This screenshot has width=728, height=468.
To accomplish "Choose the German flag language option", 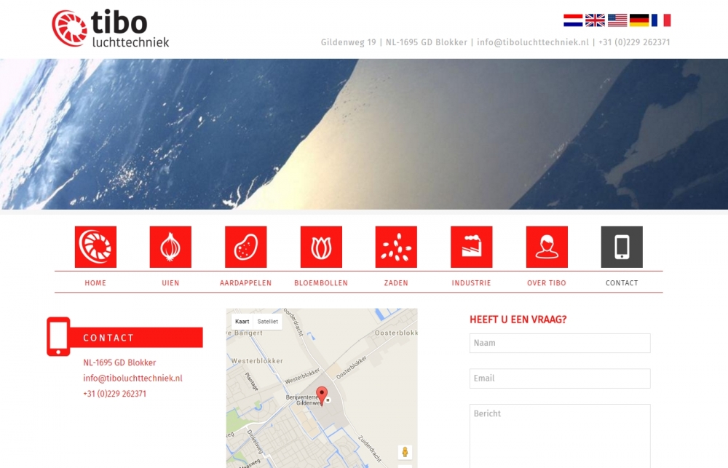I will pyautogui.click(x=639, y=20).
